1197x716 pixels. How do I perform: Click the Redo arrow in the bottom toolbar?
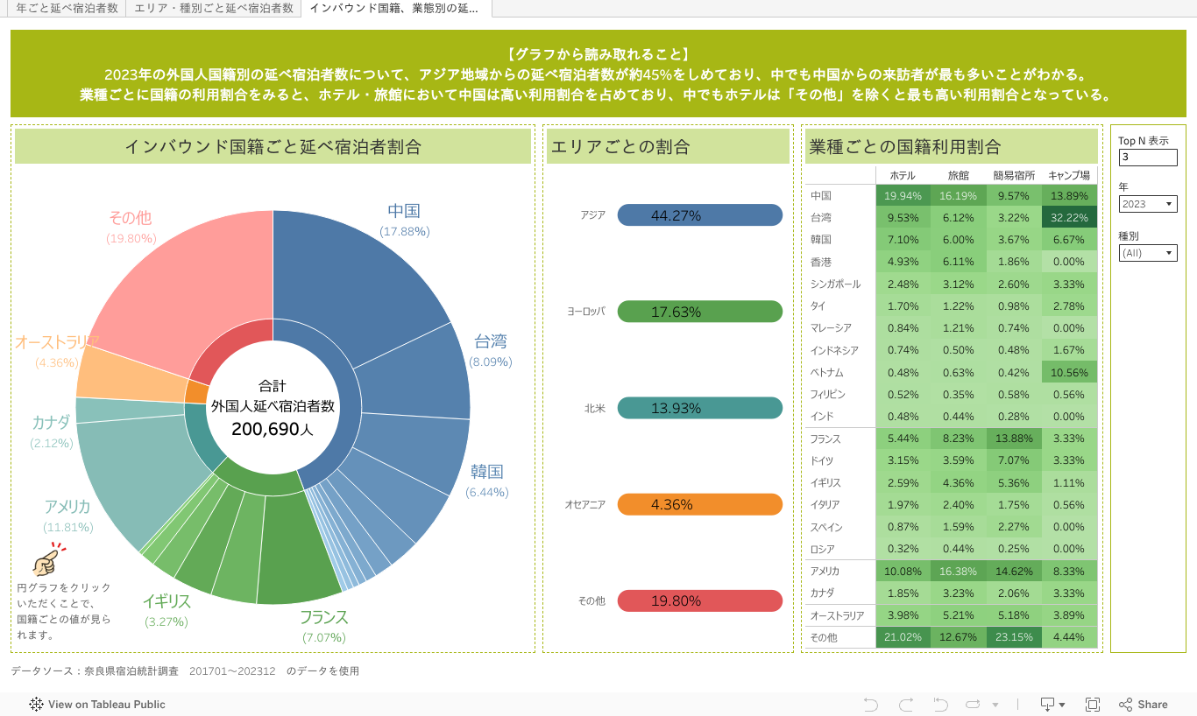click(x=906, y=704)
